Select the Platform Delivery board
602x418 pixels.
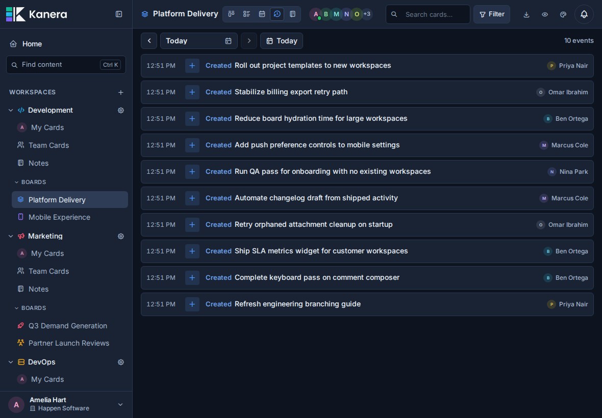click(x=69, y=200)
